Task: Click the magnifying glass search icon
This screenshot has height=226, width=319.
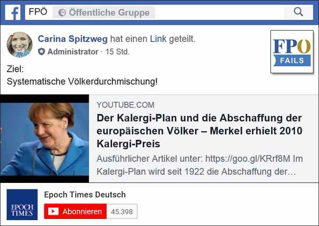Action: coord(298,12)
